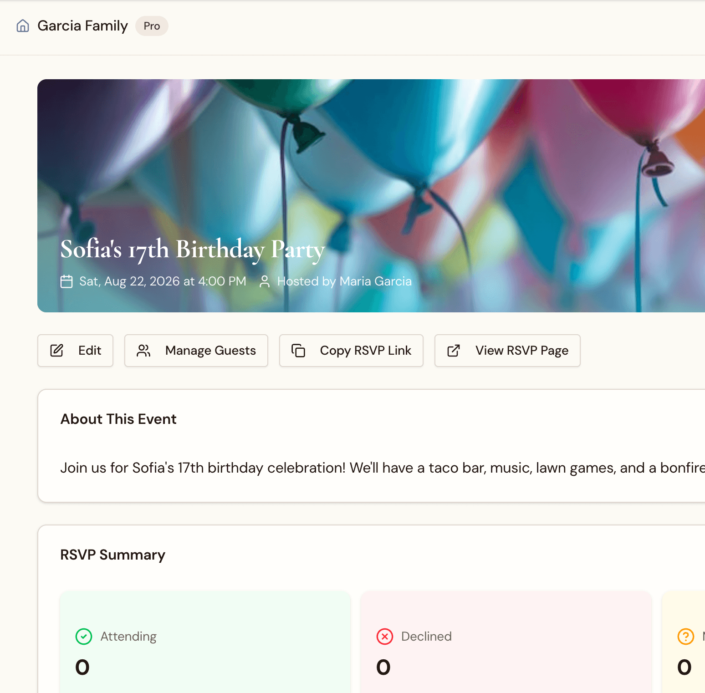Click the Garcia Family title link
This screenshot has width=705, height=693.
[82, 26]
